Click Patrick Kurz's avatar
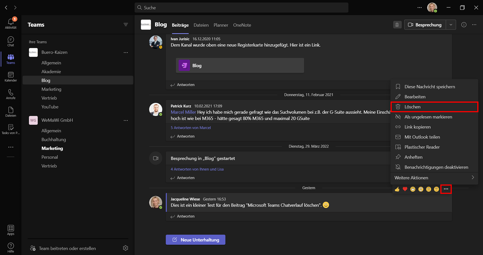Image resolution: width=483 pixels, height=255 pixels. (x=156, y=109)
